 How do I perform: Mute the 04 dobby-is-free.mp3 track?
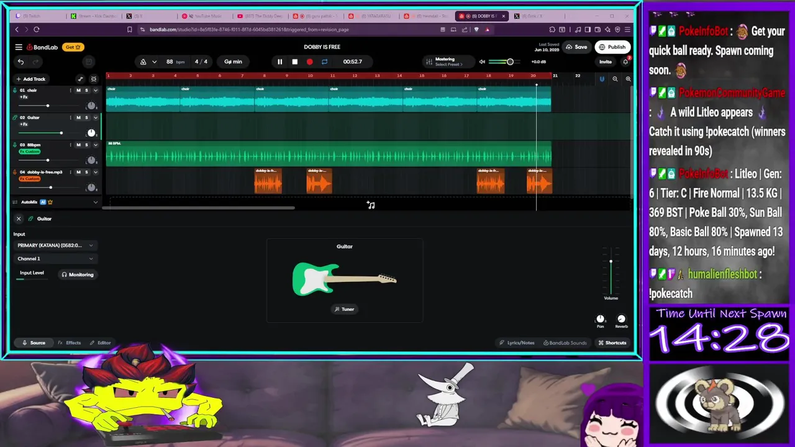pyautogui.click(x=78, y=172)
